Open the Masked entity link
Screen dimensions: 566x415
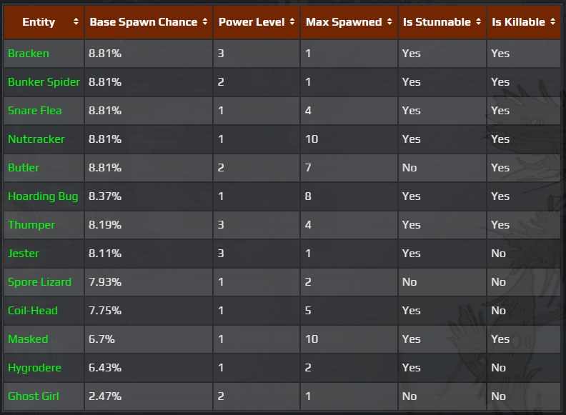28,339
